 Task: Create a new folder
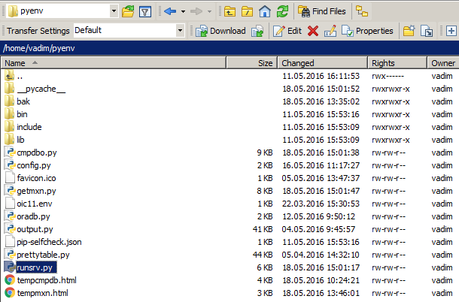(409, 31)
